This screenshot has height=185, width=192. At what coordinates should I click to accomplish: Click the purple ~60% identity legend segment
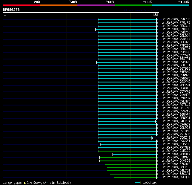(x=96, y=5)
